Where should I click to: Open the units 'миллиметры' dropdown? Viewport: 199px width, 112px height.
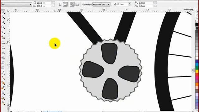101,4
